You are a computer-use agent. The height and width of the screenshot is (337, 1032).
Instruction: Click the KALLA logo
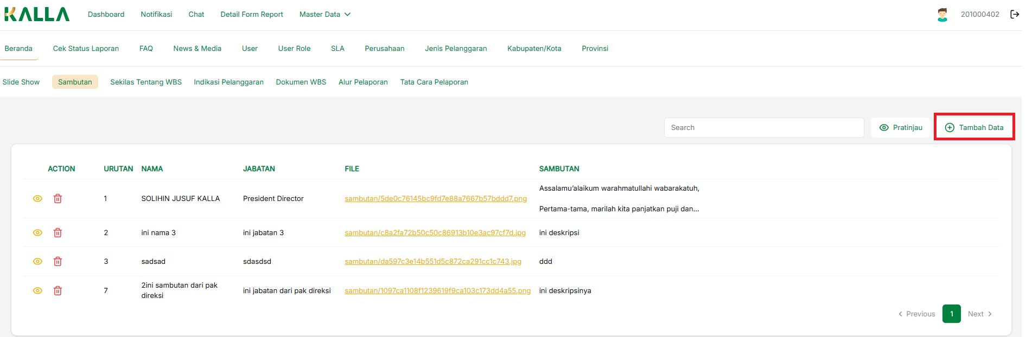coord(37,15)
